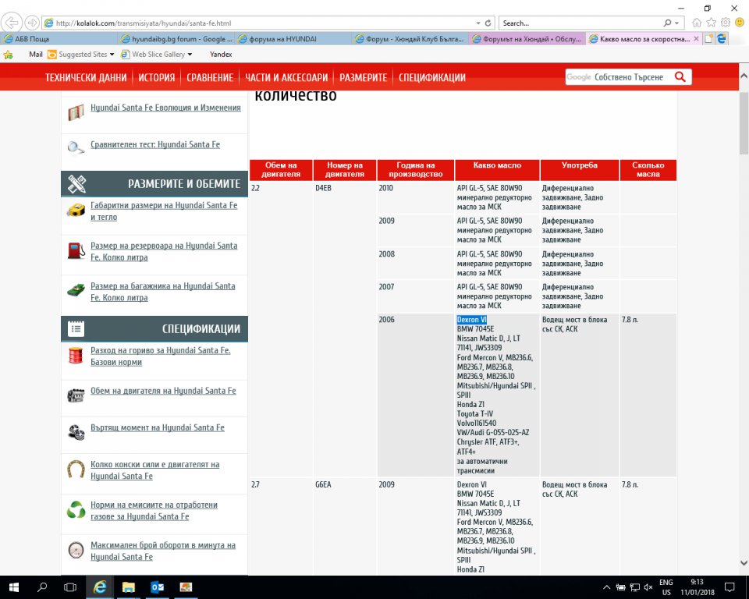Open File Explorer from the taskbar
Image resolution: width=749 pixels, height=599 pixels.
coord(128,587)
